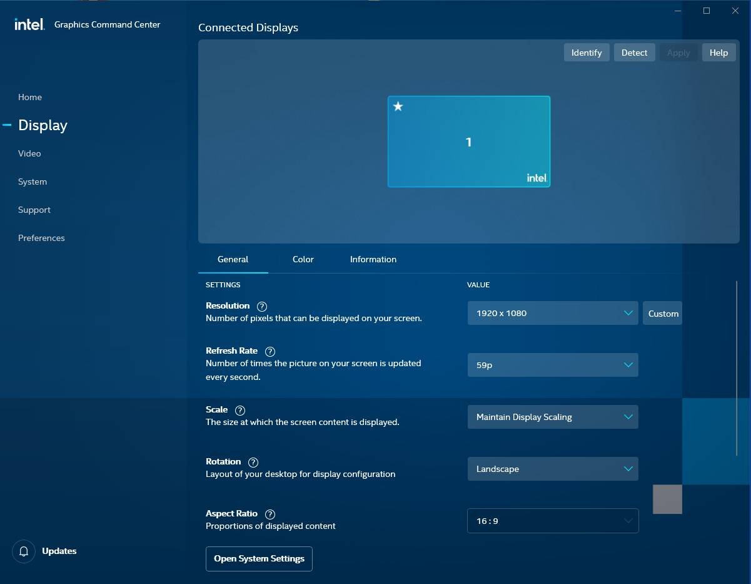Go to the Video section in sidebar
The width and height of the screenshot is (751, 584).
[29, 153]
